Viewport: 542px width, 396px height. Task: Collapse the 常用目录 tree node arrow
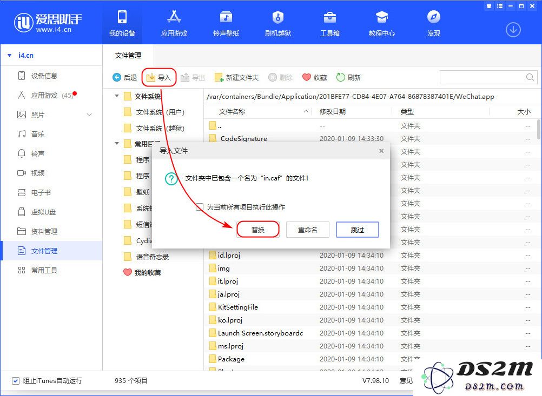pos(117,143)
